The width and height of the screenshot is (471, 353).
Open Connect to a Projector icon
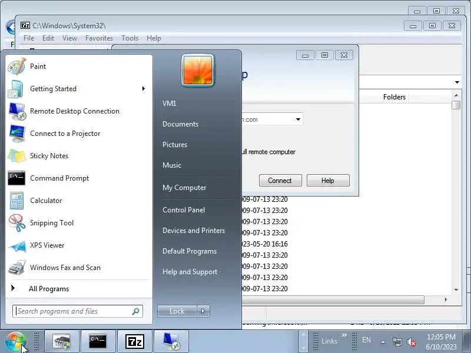tap(16, 134)
